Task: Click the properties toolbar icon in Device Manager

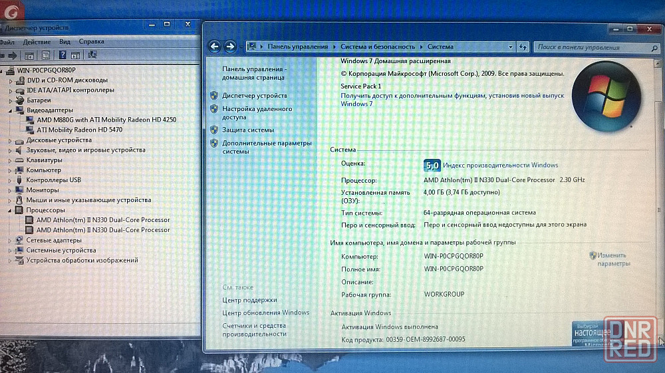Action: point(46,55)
